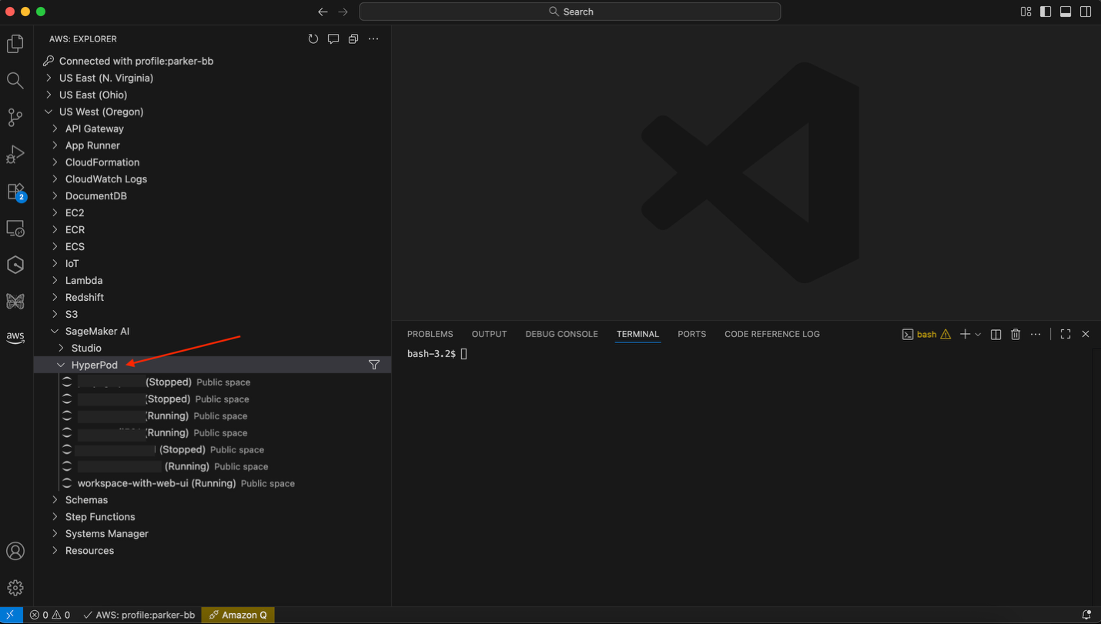
Task: Toggle the bottom panel visibility
Action: (1066, 12)
